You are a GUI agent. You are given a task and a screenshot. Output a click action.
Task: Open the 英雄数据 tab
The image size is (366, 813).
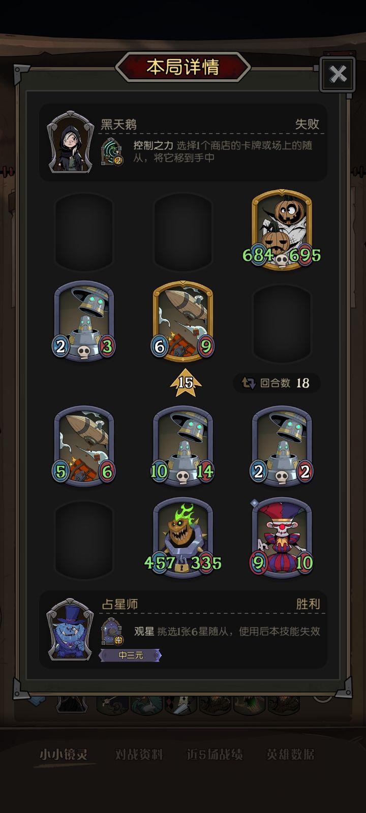tap(290, 755)
